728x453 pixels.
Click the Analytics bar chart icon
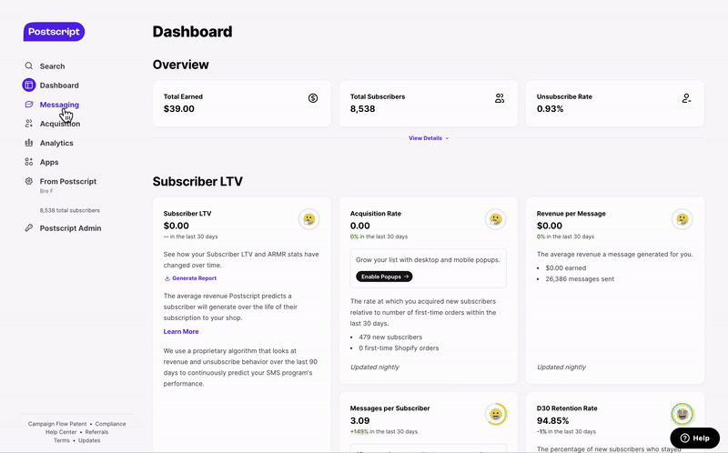click(29, 143)
